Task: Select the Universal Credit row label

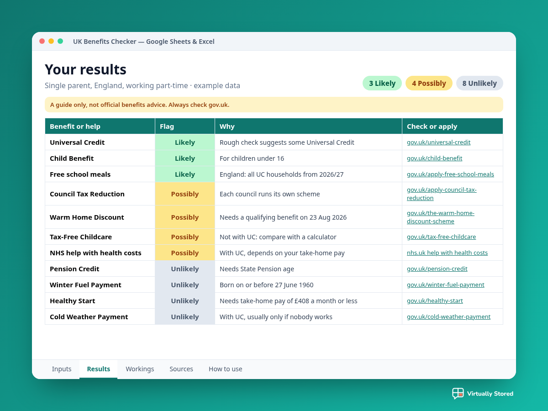Action: tap(100, 142)
